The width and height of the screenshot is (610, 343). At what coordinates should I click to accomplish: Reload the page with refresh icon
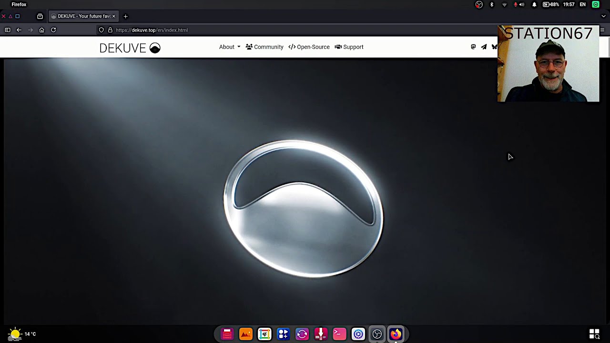point(53,30)
